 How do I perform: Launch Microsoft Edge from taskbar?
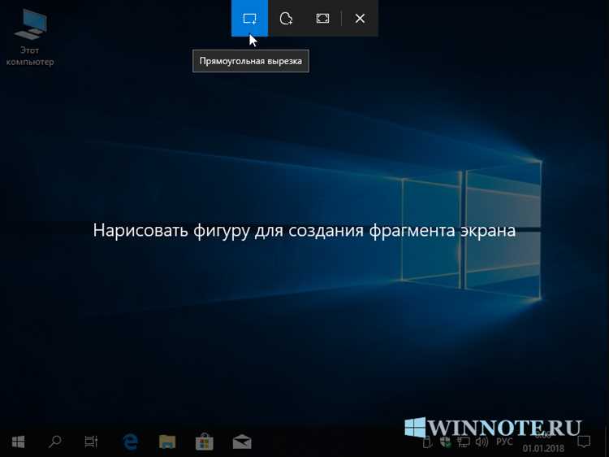130,442
